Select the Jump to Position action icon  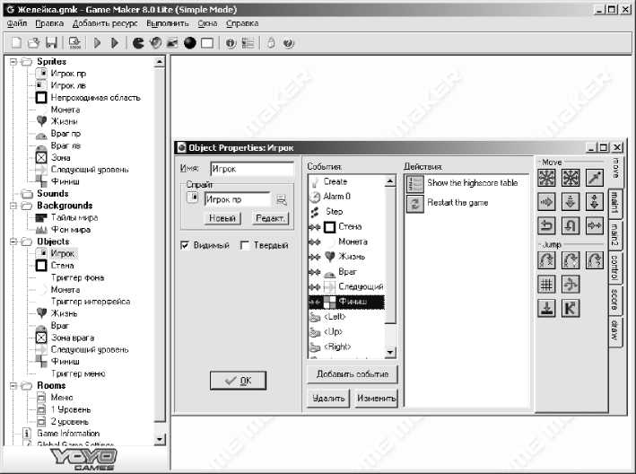coord(546,260)
